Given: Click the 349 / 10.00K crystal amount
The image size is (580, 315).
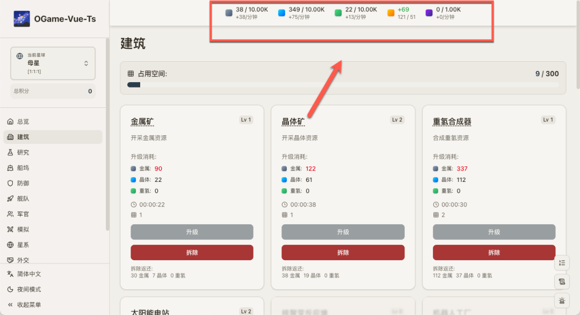Looking at the screenshot, I should pyautogui.click(x=307, y=10).
